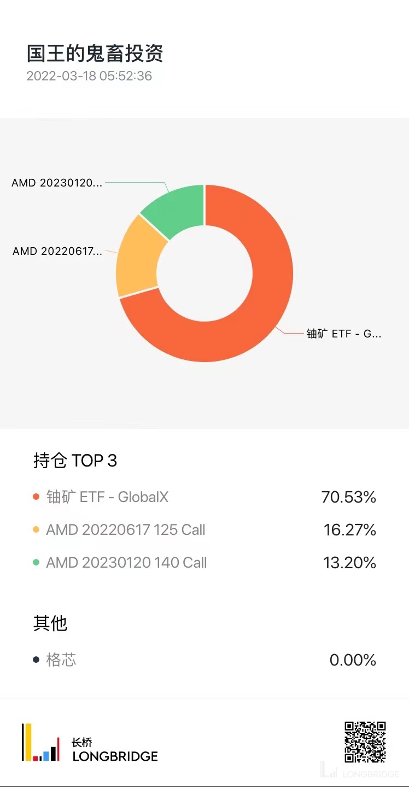409x787 pixels.
Task: Click the yellow dot beside AMD 20220617
Action: click(36, 530)
